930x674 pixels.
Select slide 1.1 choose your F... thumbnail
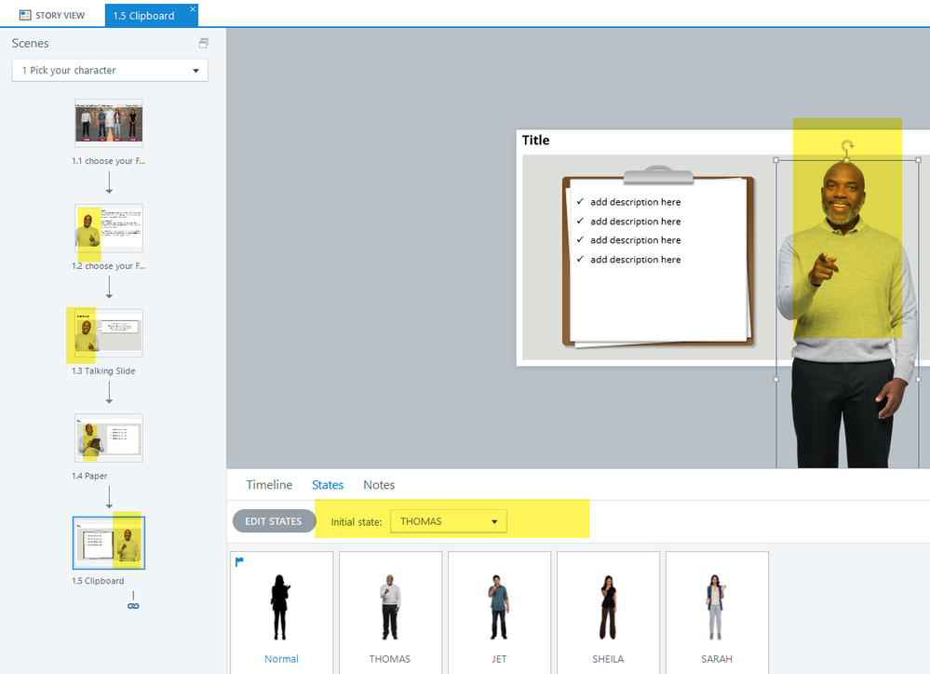[x=109, y=123]
